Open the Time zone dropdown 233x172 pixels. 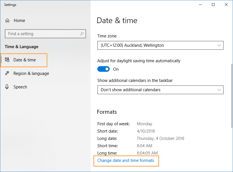point(161,45)
